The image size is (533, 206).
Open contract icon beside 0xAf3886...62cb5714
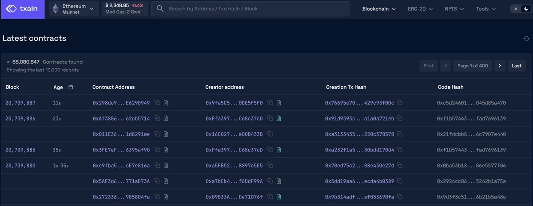(x=166, y=118)
